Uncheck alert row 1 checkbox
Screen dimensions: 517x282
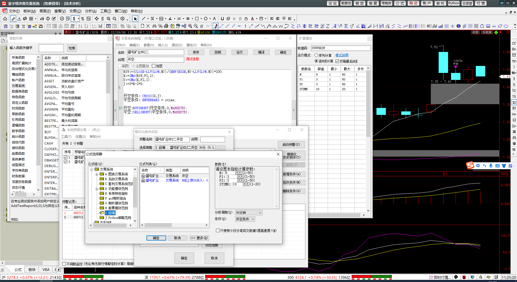pos(65,157)
